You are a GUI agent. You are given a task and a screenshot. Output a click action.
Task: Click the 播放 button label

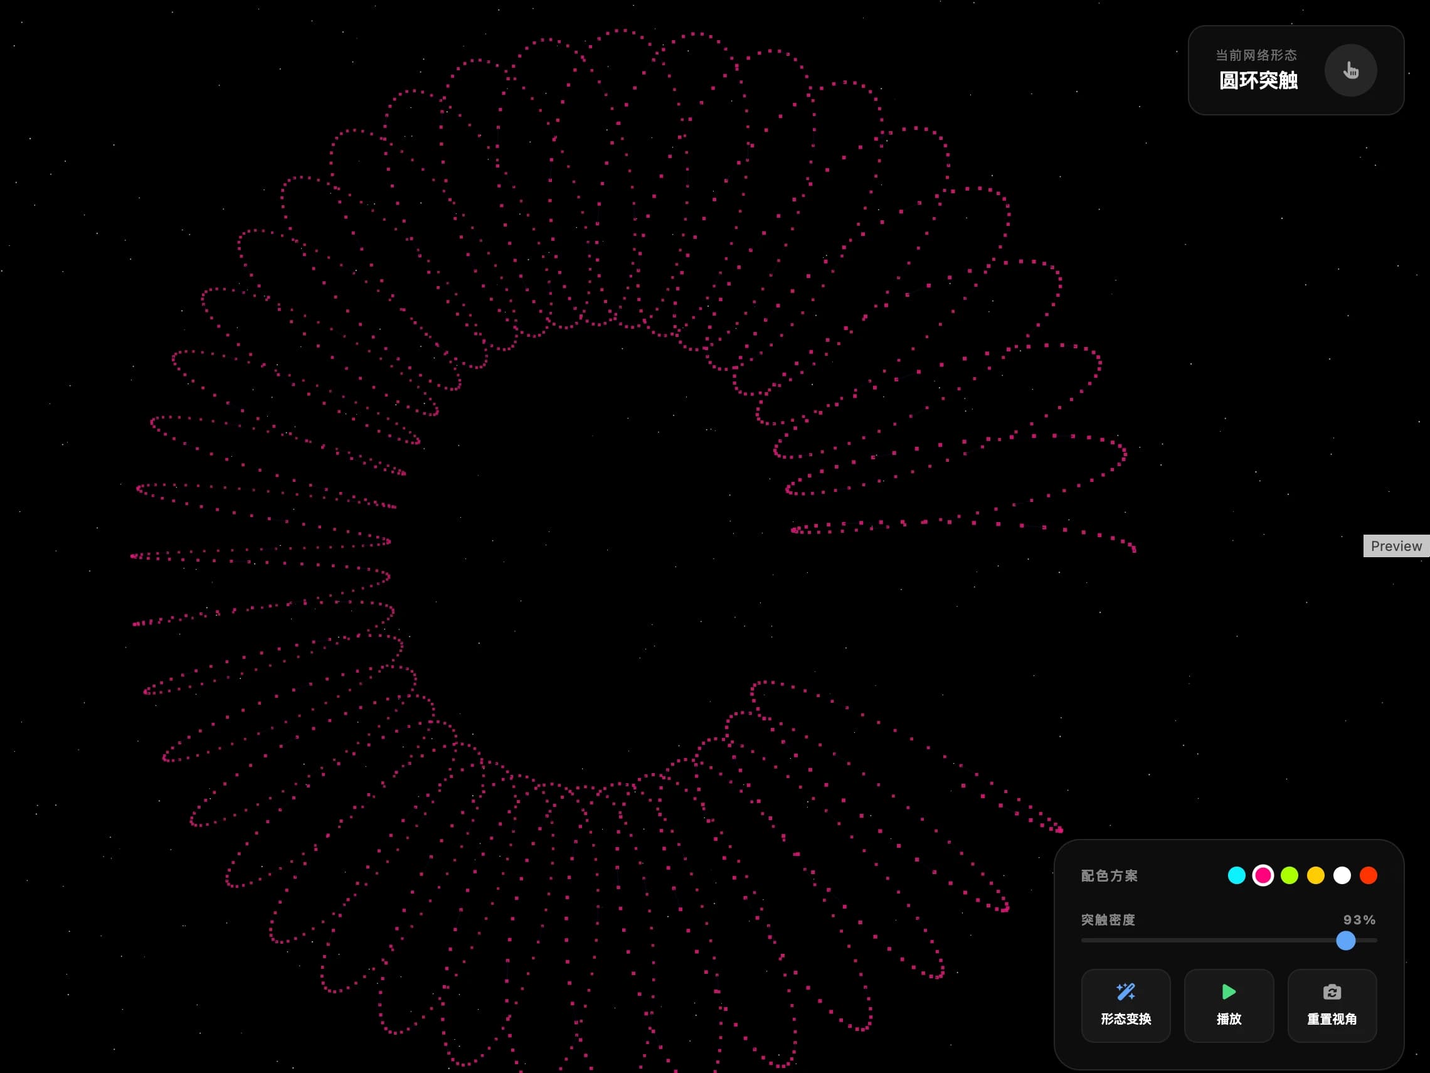click(x=1228, y=1019)
